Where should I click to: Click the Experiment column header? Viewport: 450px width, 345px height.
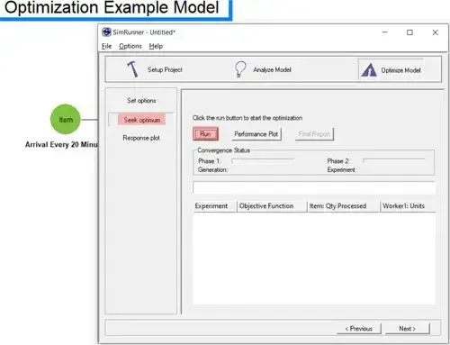(x=215, y=206)
